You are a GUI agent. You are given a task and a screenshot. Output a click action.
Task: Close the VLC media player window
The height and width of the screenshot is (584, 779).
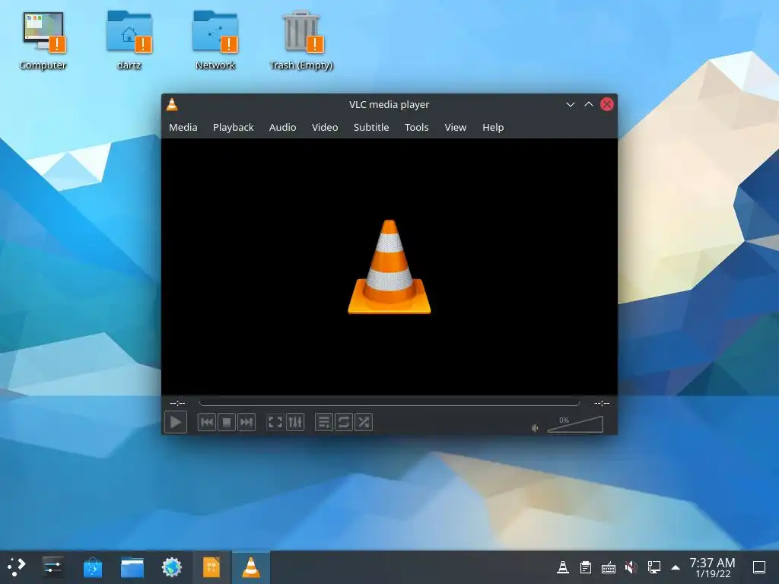[x=607, y=104]
